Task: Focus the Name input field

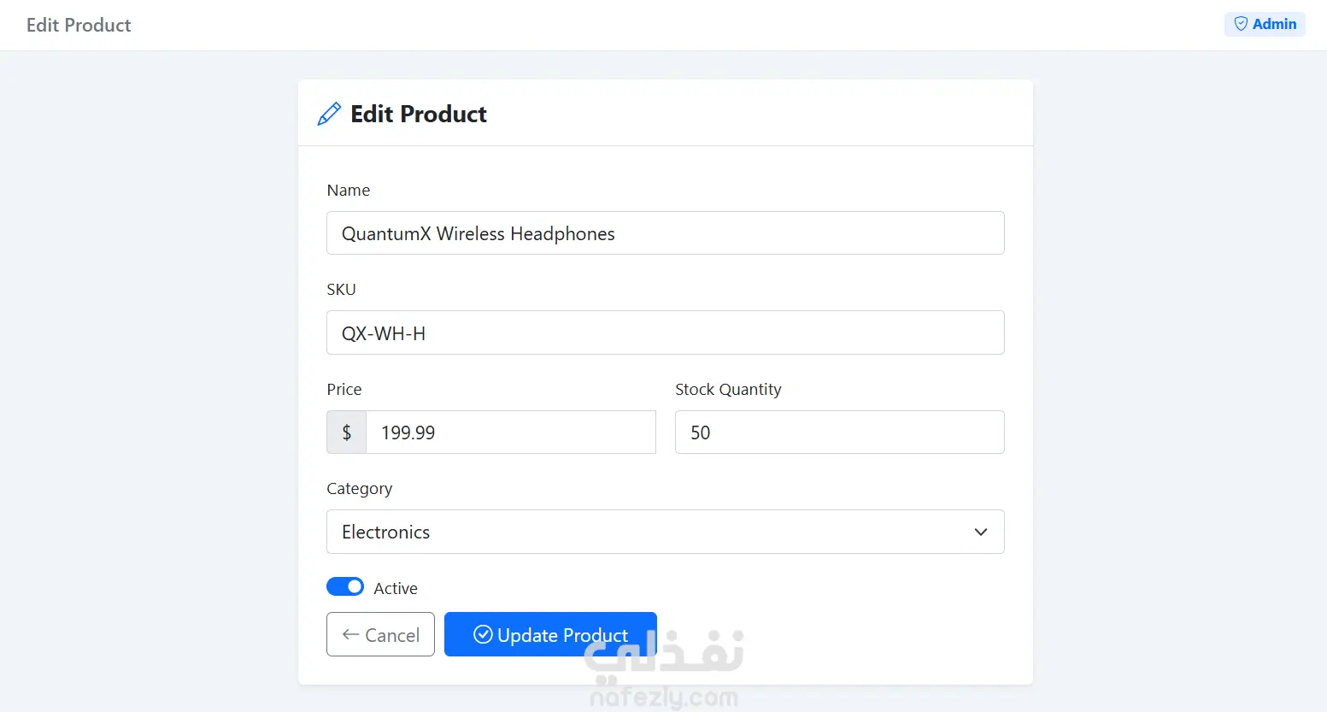Action: pyautogui.click(x=666, y=232)
